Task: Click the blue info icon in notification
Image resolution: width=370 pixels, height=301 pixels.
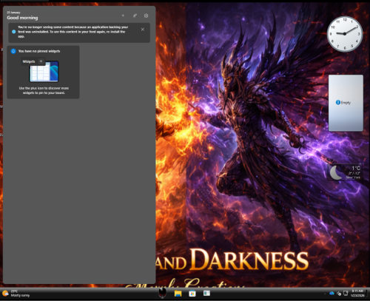Action: [14, 32]
